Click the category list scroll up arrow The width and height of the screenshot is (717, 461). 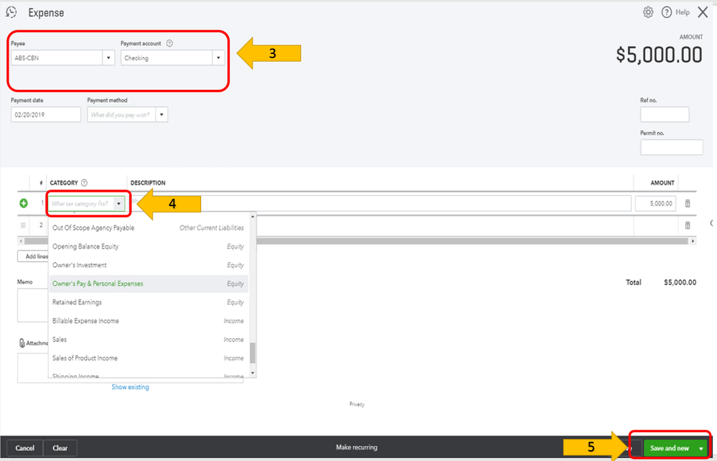pos(253,216)
